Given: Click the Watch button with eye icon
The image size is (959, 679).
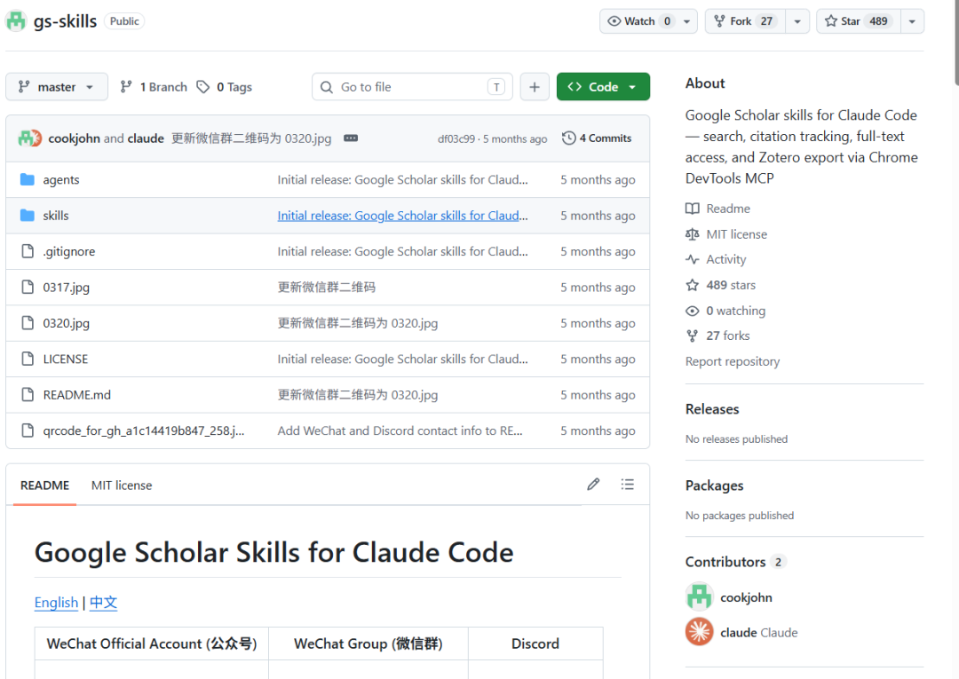Looking at the screenshot, I should pos(638,21).
